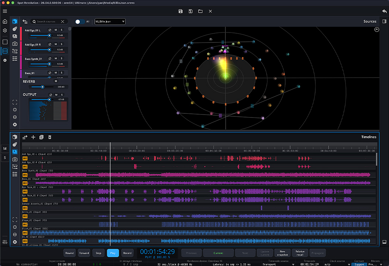This screenshot has width=389, height=266.
Task: Click the mixer faders icon at bottom left
Action: pyautogui.click(x=5, y=242)
